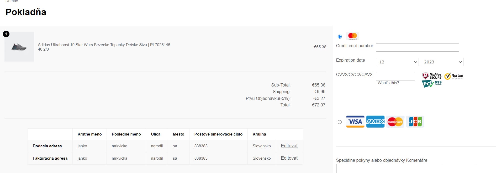Open the expiration month dropdown
Image resolution: width=496 pixels, height=173 pixels.
pyautogui.click(x=397, y=62)
